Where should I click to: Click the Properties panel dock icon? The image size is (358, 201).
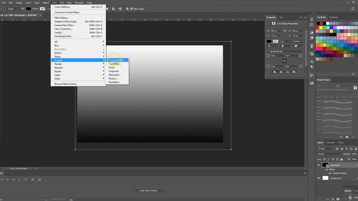(312, 19)
